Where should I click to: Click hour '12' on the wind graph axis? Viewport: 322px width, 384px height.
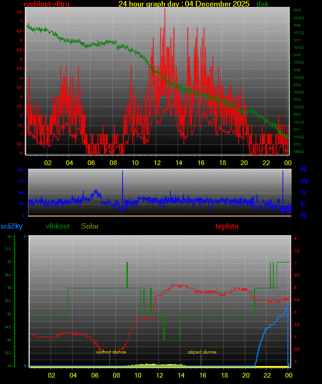click(x=157, y=163)
